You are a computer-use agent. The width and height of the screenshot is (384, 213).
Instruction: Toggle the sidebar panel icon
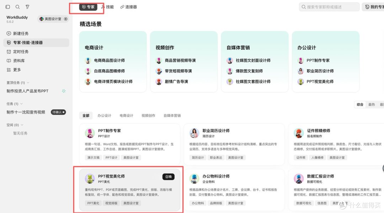click(8, 7)
